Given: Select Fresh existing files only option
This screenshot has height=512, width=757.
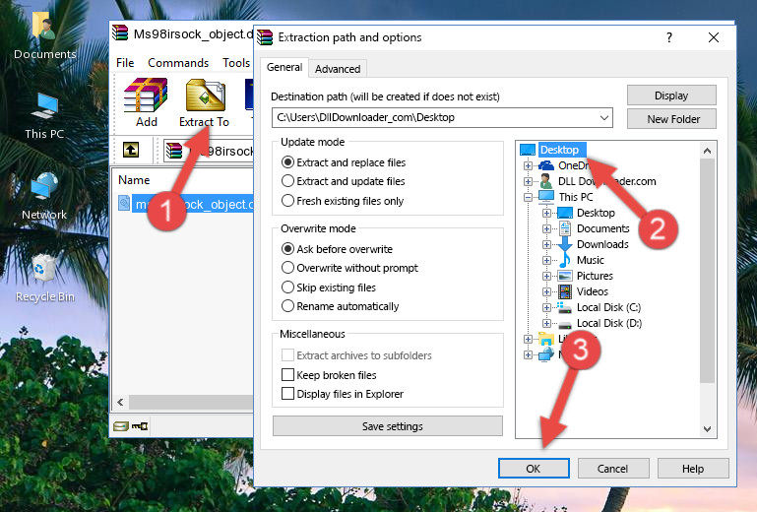Looking at the screenshot, I should (287, 201).
